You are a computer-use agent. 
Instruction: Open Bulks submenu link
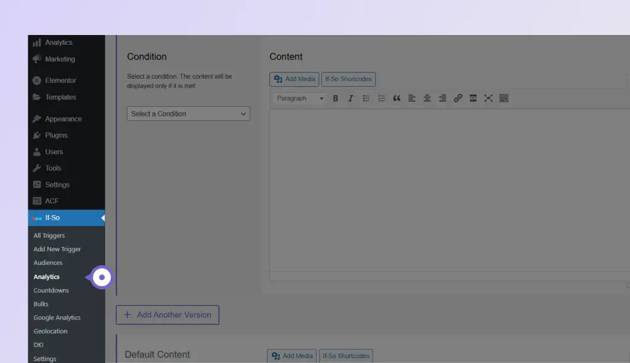[41, 304]
